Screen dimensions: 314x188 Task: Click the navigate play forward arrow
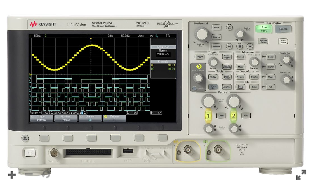[x=250, y=46]
